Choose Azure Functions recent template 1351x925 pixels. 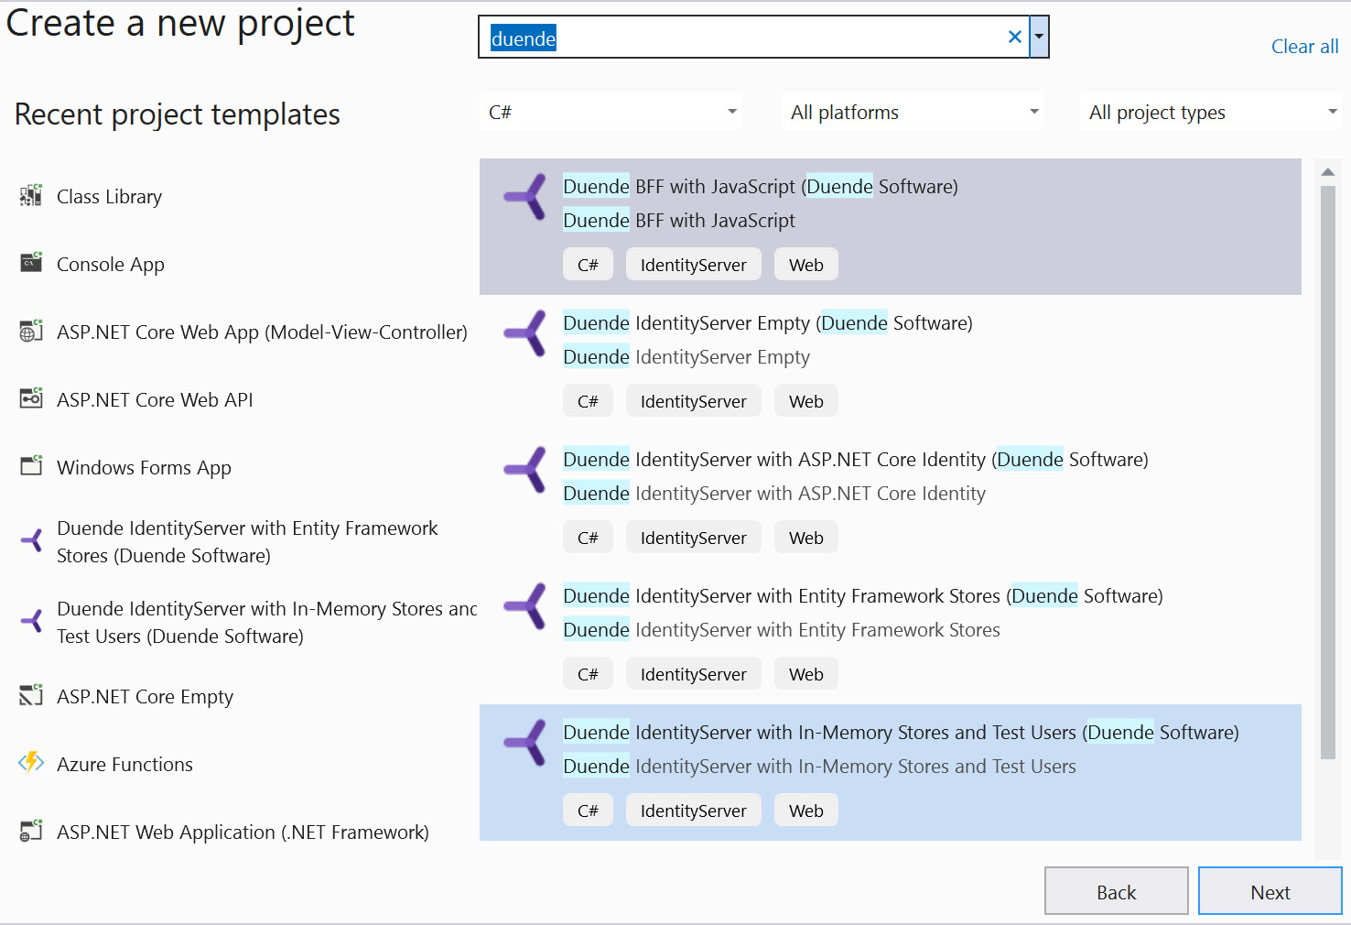124,764
